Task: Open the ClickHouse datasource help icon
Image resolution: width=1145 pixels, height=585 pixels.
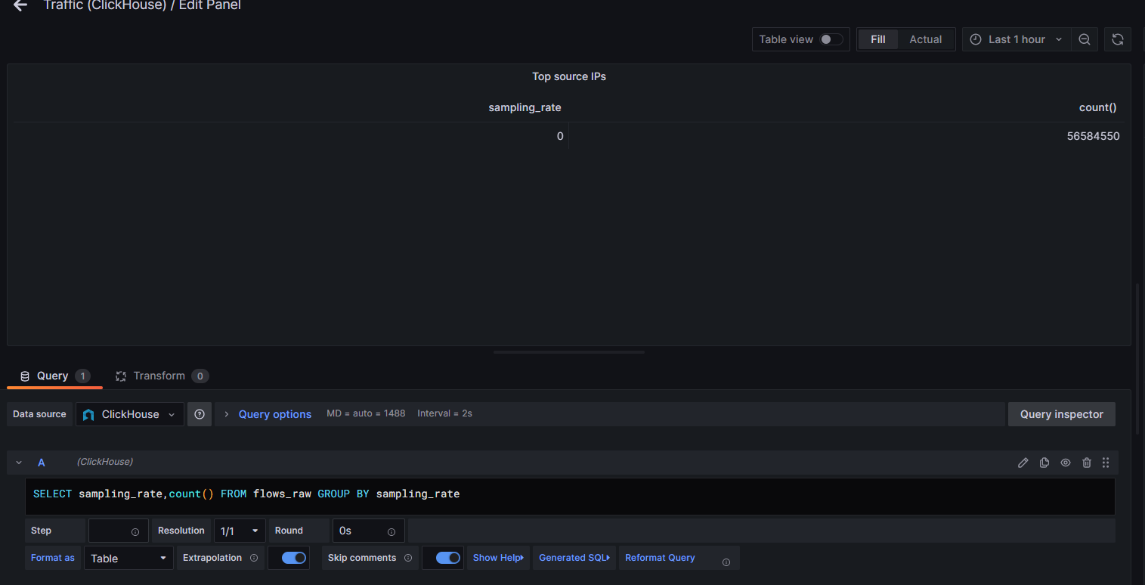Action: click(x=199, y=413)
